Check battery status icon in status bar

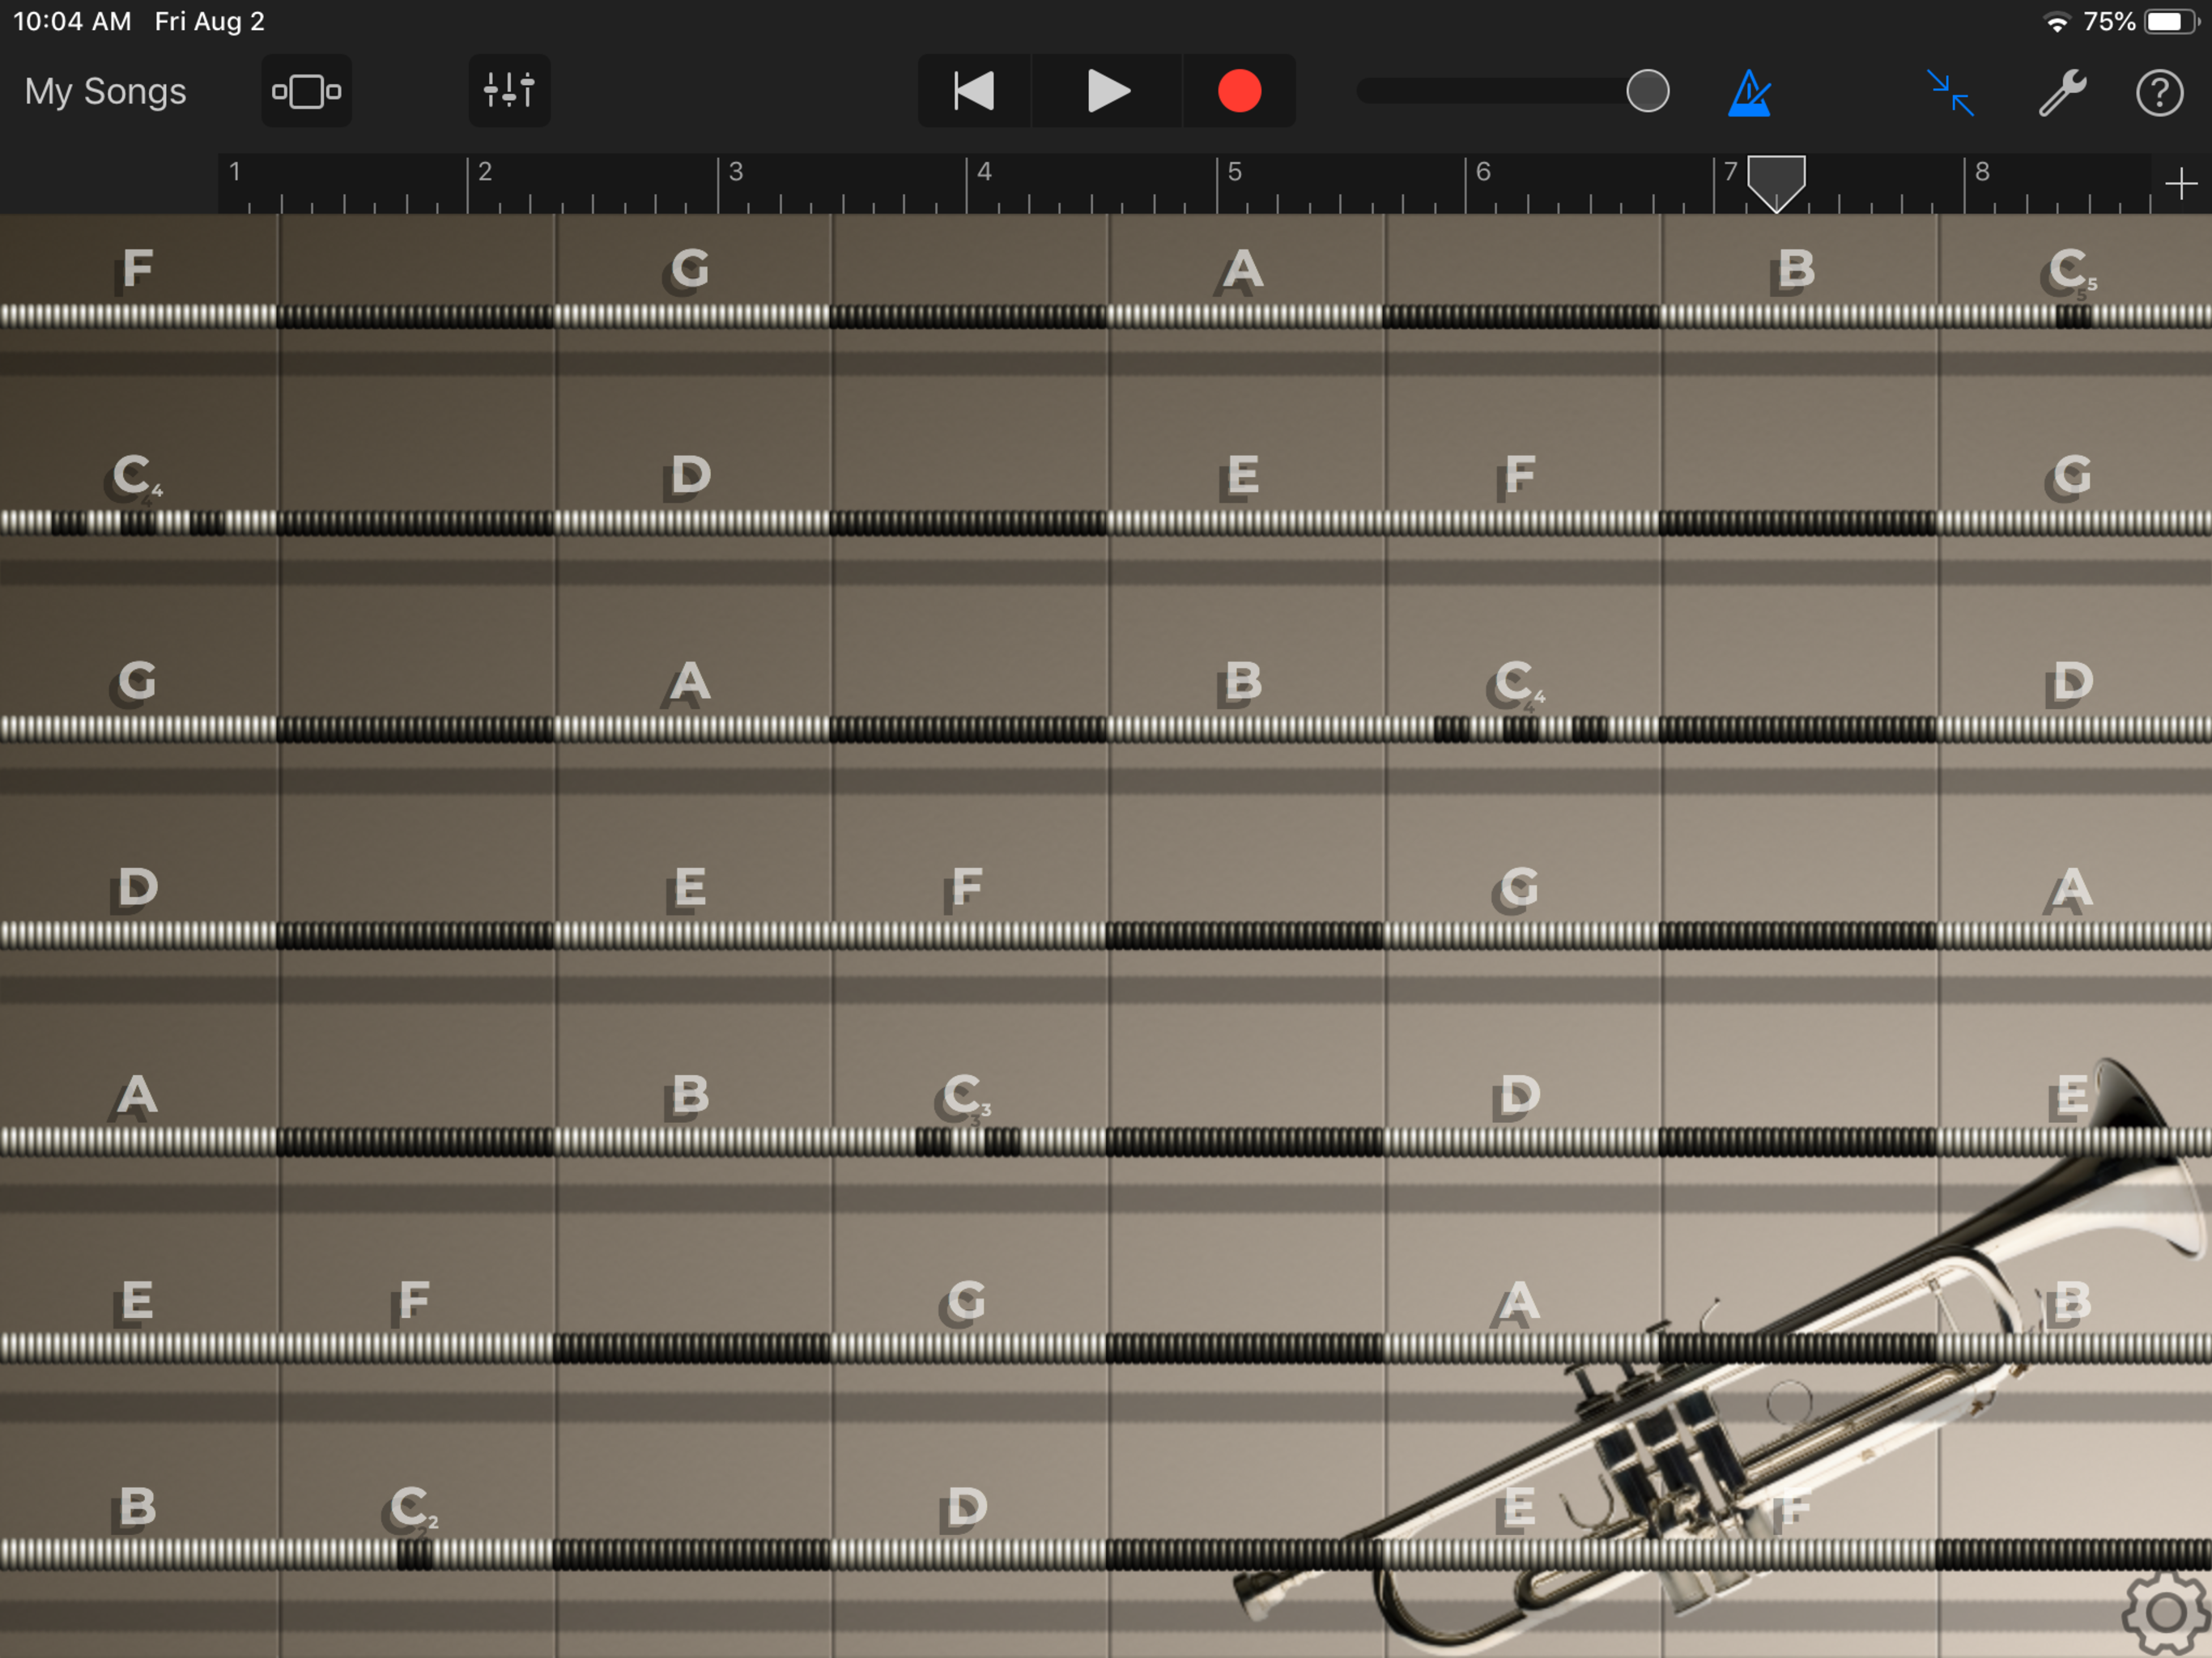click(2171, 22)
